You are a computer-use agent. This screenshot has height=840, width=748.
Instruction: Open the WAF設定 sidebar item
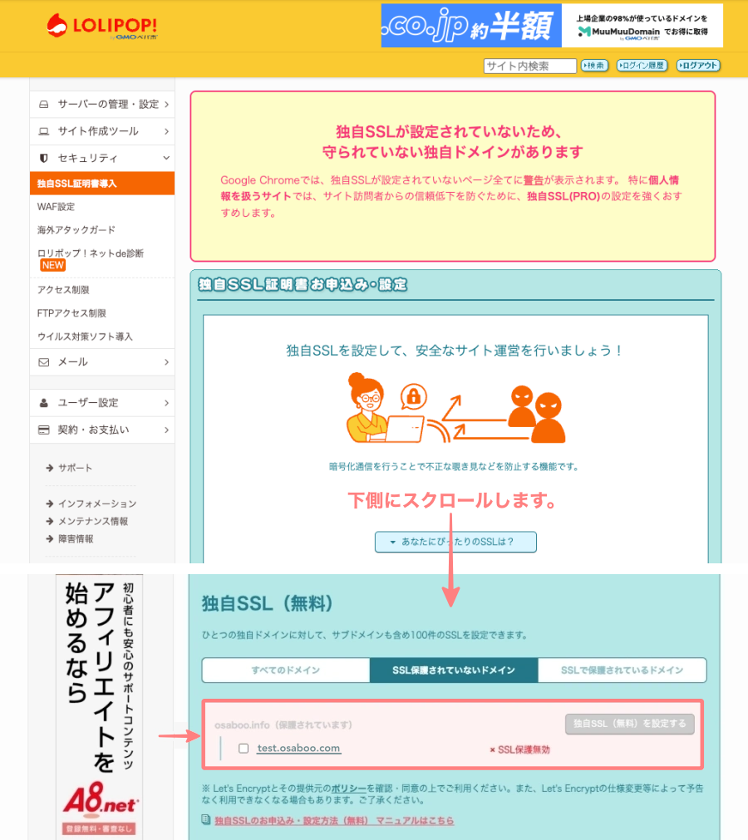coord(56,207)
